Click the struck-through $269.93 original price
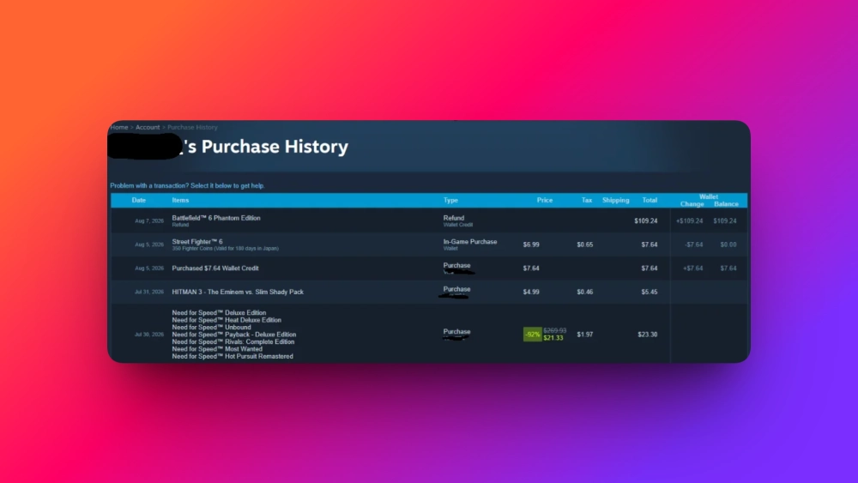Screen dimensions: 858x483 click(x=555, y=330)
